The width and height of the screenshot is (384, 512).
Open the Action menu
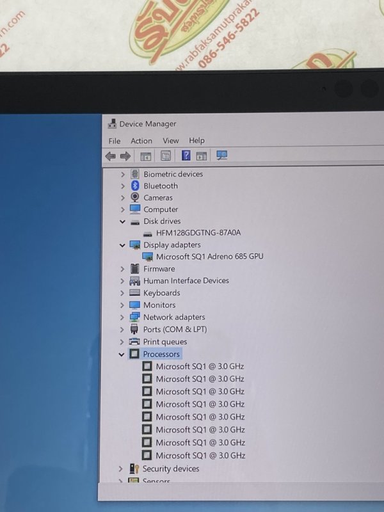(x=141, y=141)
